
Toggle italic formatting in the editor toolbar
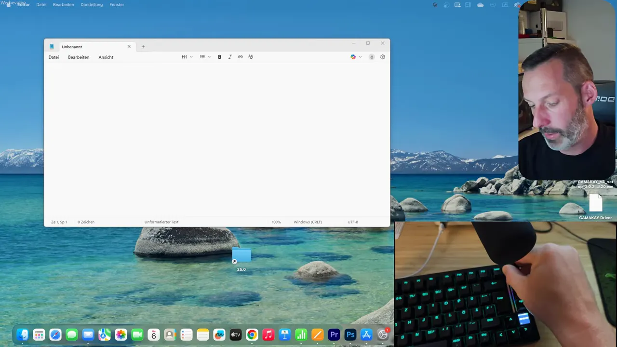[230, 57]
